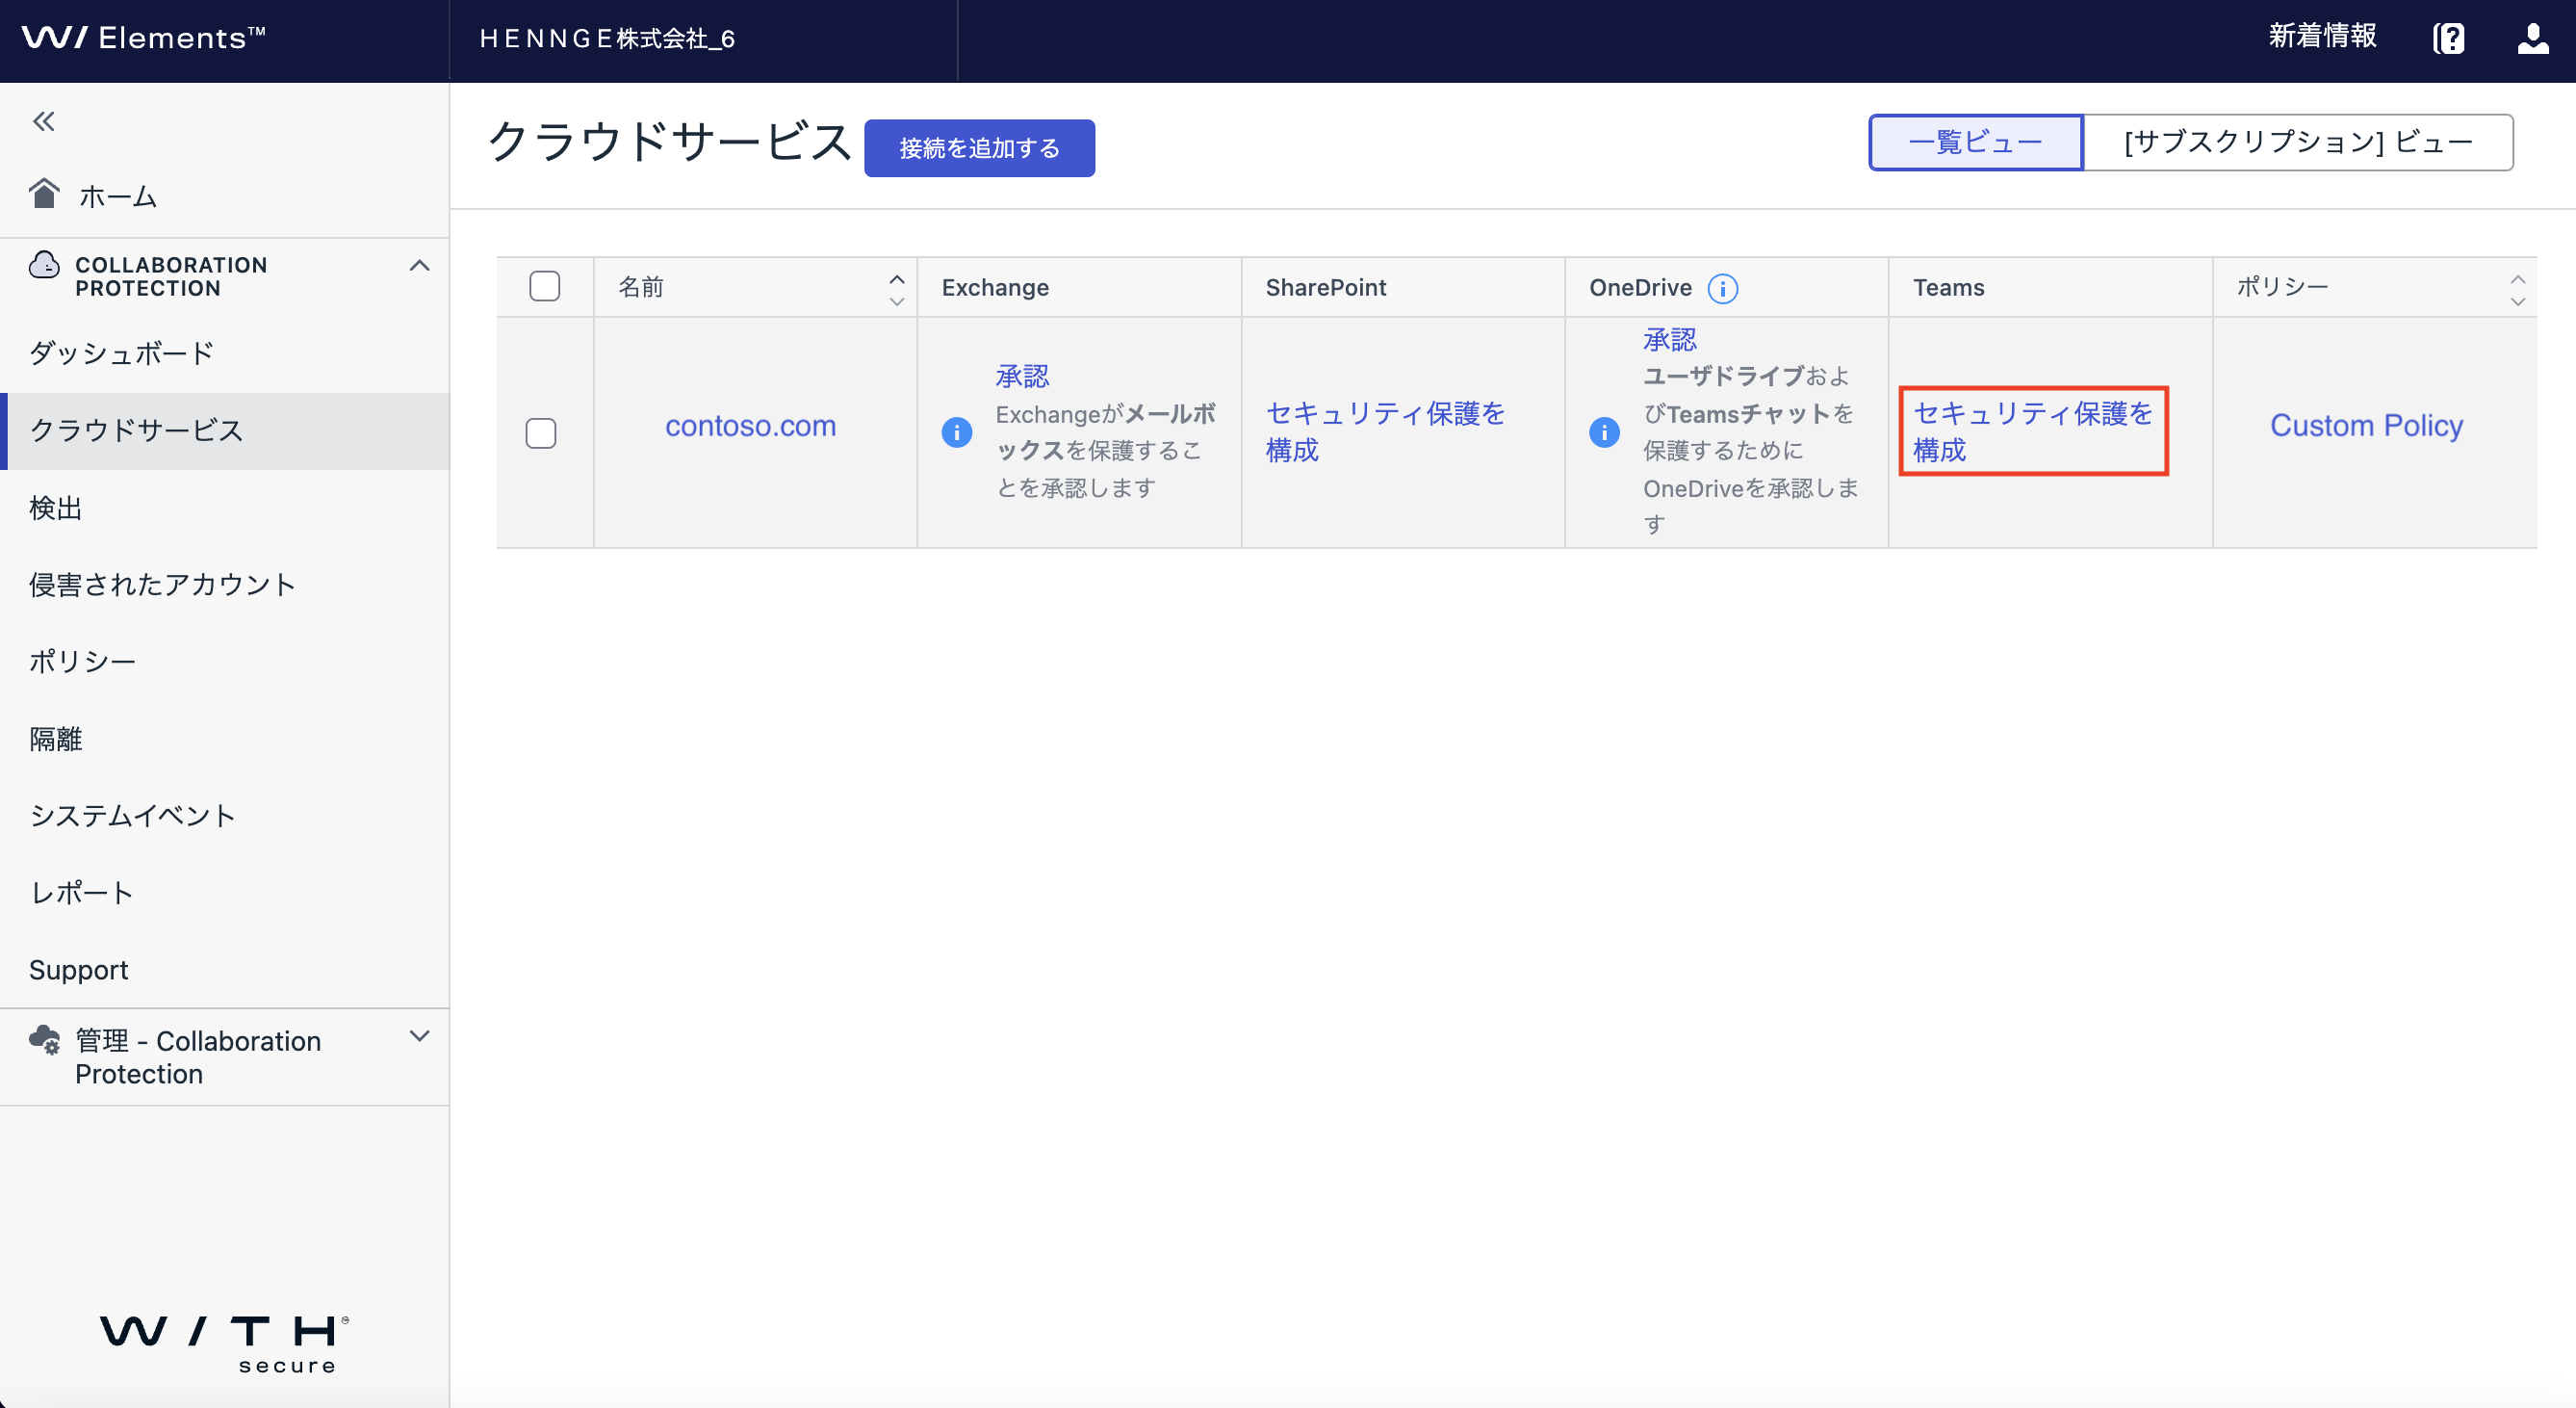
Task: Click 承認 link in OneDrive column
Action: pyautogui.click(x=1670, y=339)
